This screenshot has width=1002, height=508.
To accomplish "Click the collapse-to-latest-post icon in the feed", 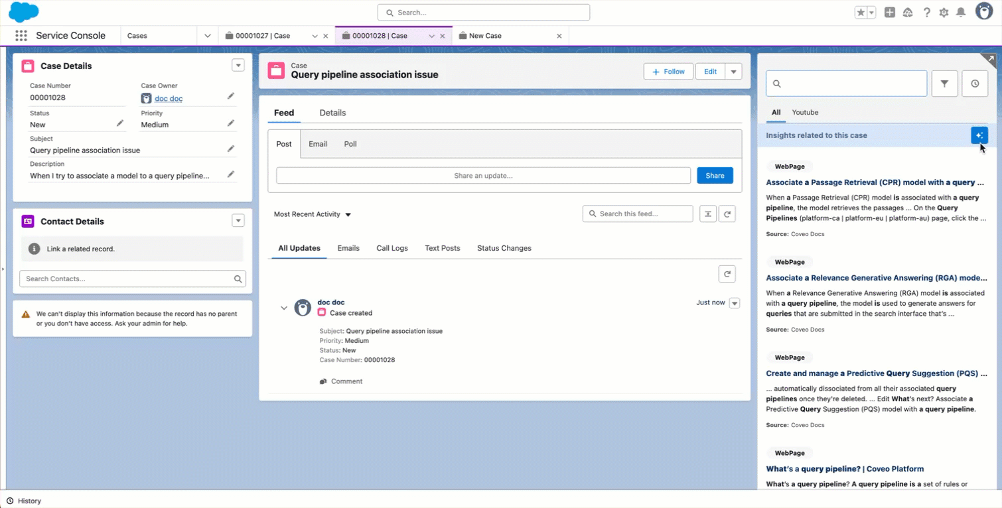I will (x=707, y=214).
